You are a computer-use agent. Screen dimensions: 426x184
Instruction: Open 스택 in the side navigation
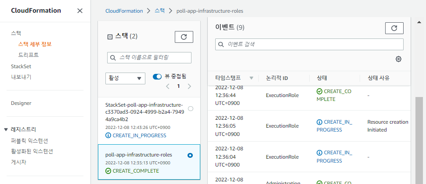16,33
